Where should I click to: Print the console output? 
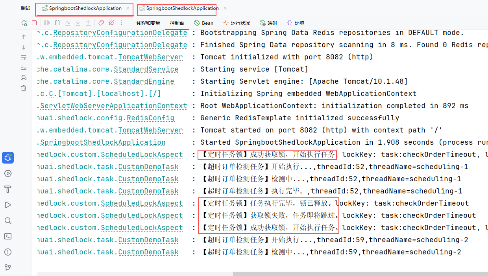click(24, 78)
